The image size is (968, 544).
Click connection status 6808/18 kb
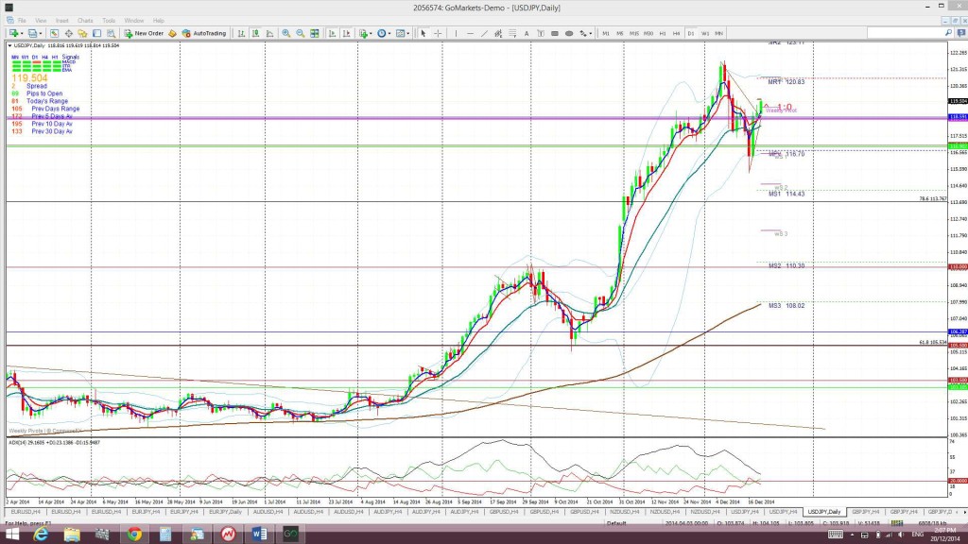932,523
